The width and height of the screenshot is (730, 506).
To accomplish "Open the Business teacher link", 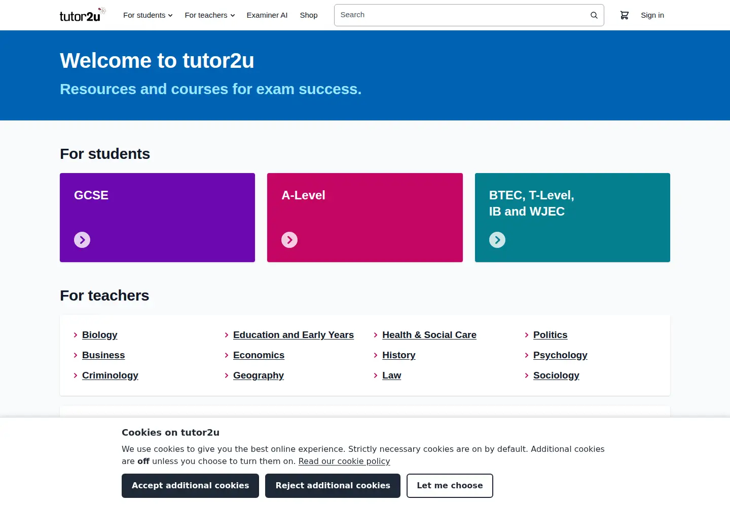I will coord(103,355).
